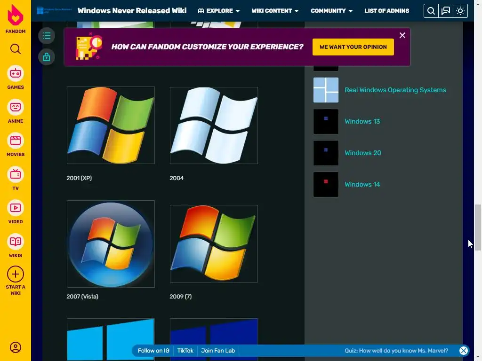Click Follow on IG link
Screen dimensions: 482x361
click(153, 351)
